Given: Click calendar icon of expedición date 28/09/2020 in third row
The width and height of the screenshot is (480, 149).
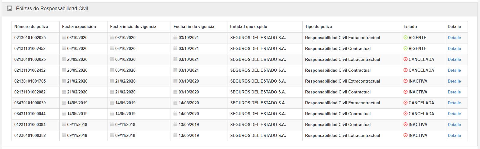Looking at the screenshot, I should [64, 59].
